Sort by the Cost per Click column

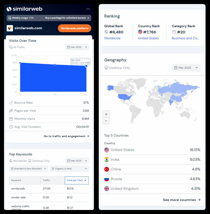(x=77, y=180)
